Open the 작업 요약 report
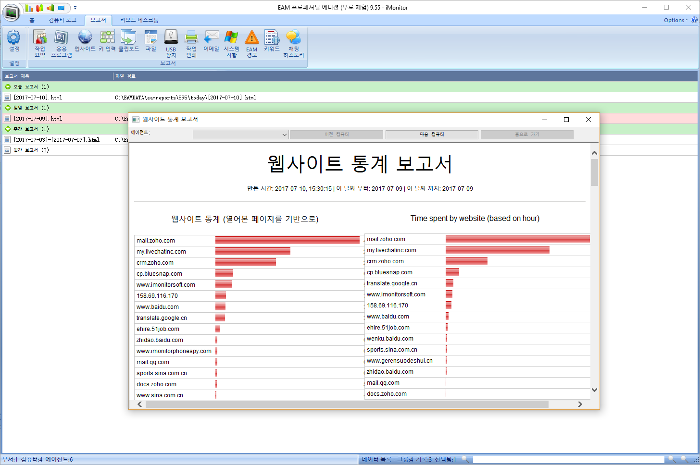The height and width of the screenshot is (465, 700). tap(40, 43)
